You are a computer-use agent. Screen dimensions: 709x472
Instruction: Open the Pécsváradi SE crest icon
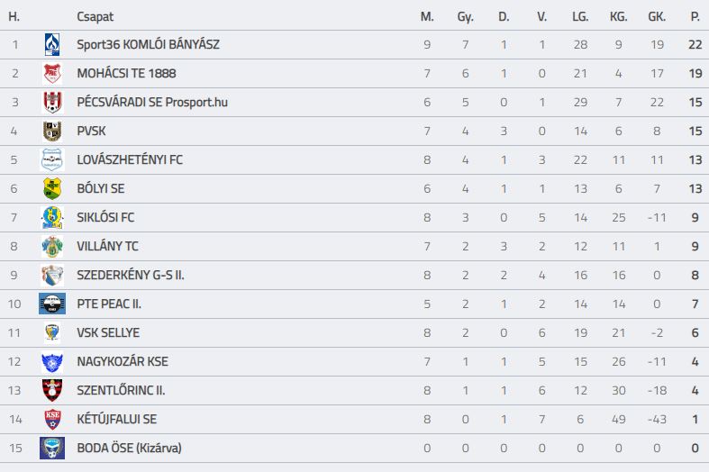point(52,102)
